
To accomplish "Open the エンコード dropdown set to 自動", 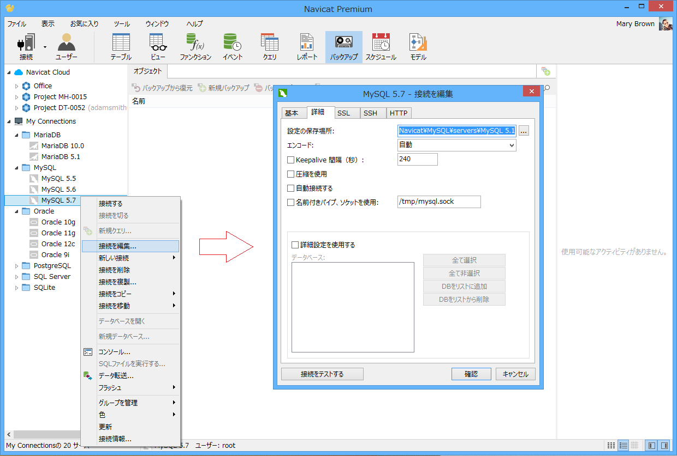I will point(457,145).
